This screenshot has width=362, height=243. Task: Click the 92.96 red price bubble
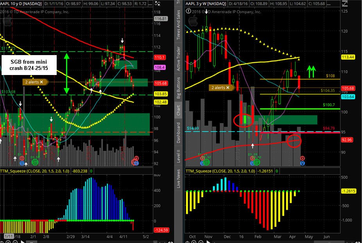click(347, 139)
